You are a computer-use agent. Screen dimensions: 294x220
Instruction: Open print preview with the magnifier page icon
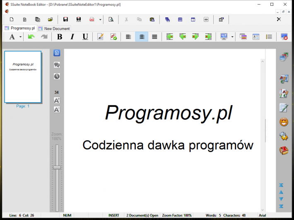point(111,19)
